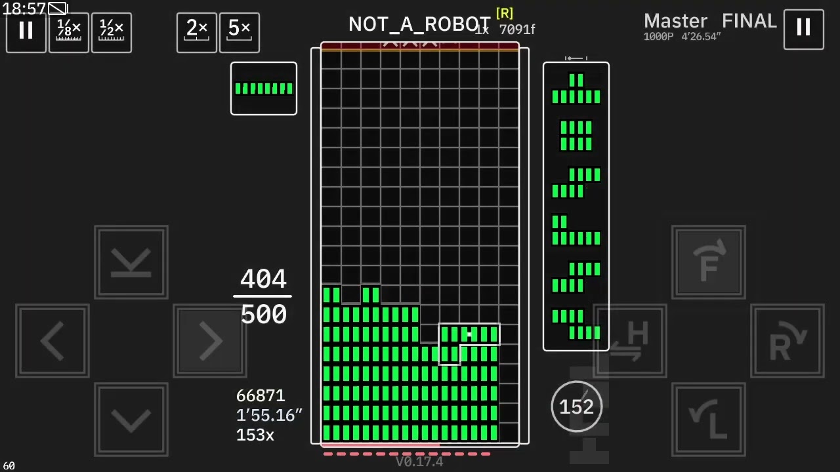Screen dimensions: 840x472
Task: Click the first next-queue T piece
Action: 576,89
